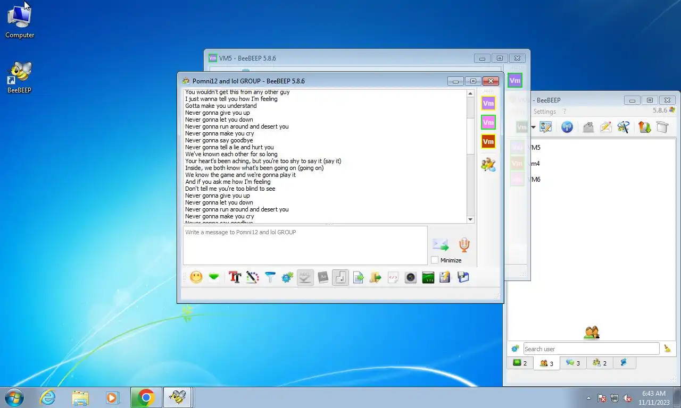Screen dimensions: 681x408
Task: Click the dark red Vm member avatar
Action: (x=488, y=141)
